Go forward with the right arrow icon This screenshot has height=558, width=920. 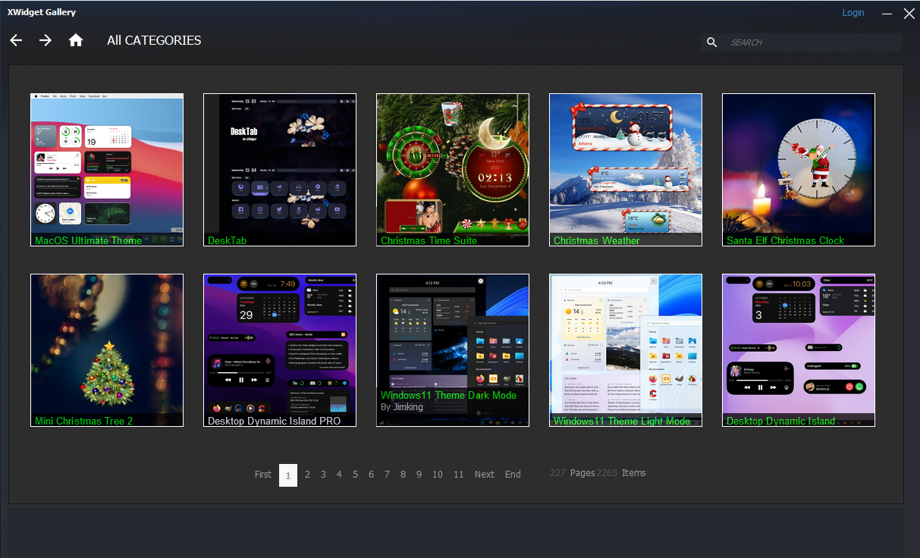(x=46, y=40)
